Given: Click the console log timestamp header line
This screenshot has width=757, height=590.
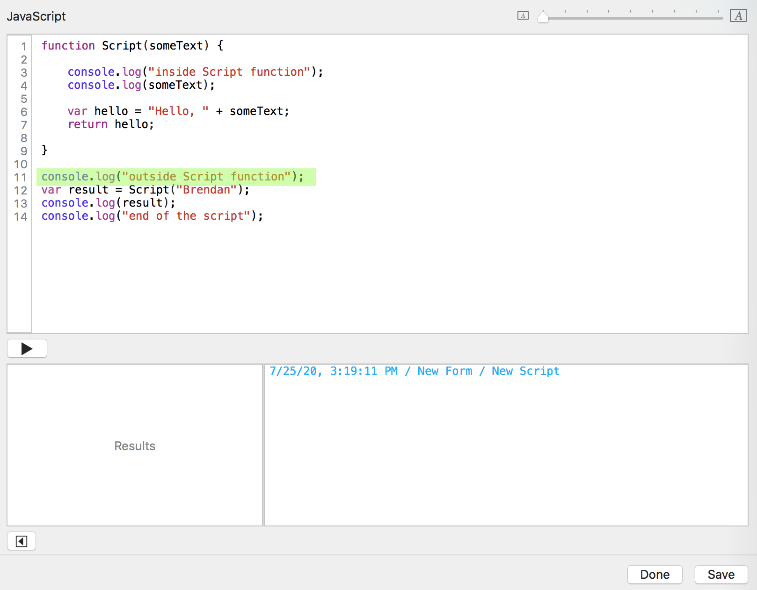Looking at the screenshot, I should [x=414, y=371].
